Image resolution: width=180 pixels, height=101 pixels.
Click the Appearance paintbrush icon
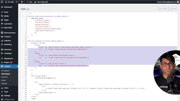(2, 59)
